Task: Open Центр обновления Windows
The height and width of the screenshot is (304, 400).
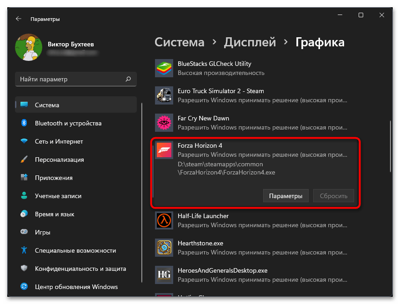Action: pyautogui.click(x=76, y=287)
